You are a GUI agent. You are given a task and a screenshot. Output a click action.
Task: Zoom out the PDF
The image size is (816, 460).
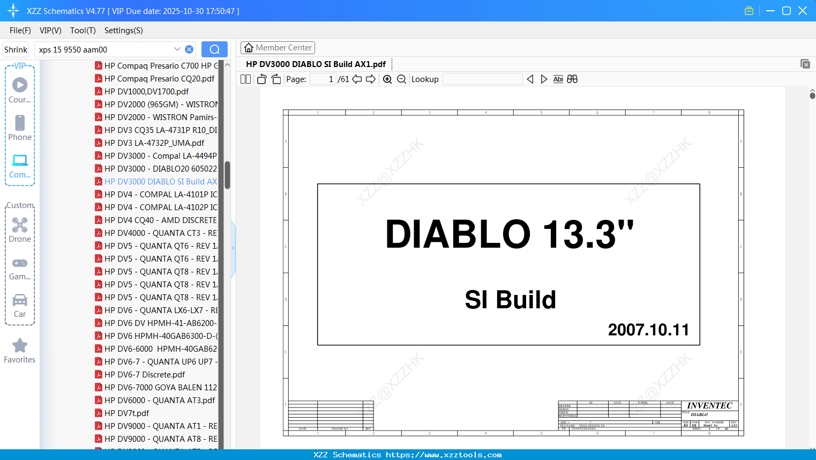click(x=401, y=79)
